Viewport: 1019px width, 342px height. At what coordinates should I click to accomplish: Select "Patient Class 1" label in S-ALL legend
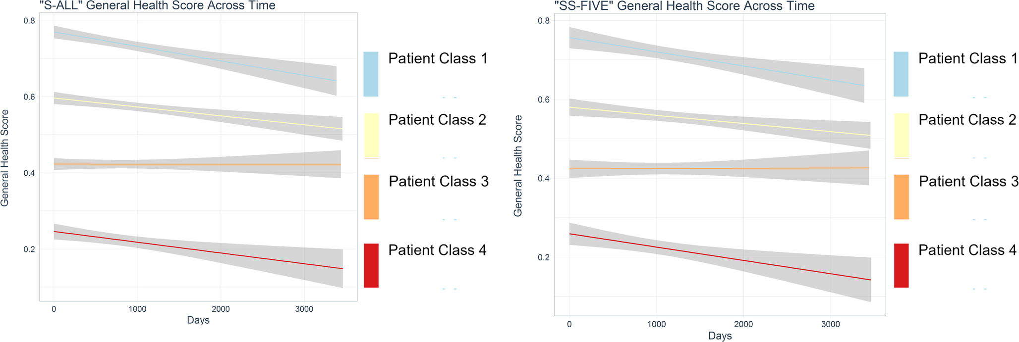click(438, 58)
